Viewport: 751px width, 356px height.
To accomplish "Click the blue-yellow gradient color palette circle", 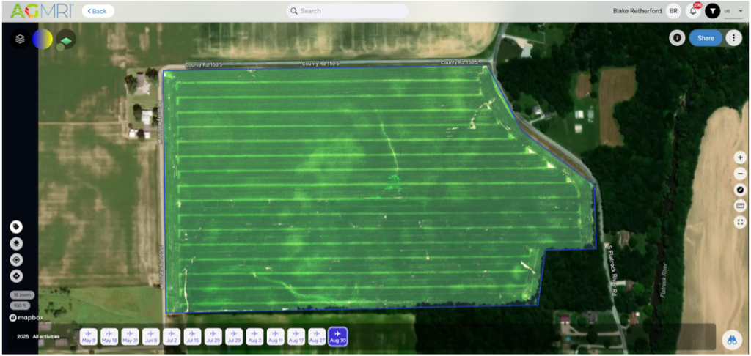I will click(42, 39).
